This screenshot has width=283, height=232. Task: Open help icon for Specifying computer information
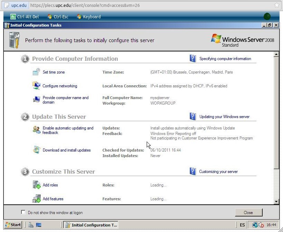click(193, 58)
